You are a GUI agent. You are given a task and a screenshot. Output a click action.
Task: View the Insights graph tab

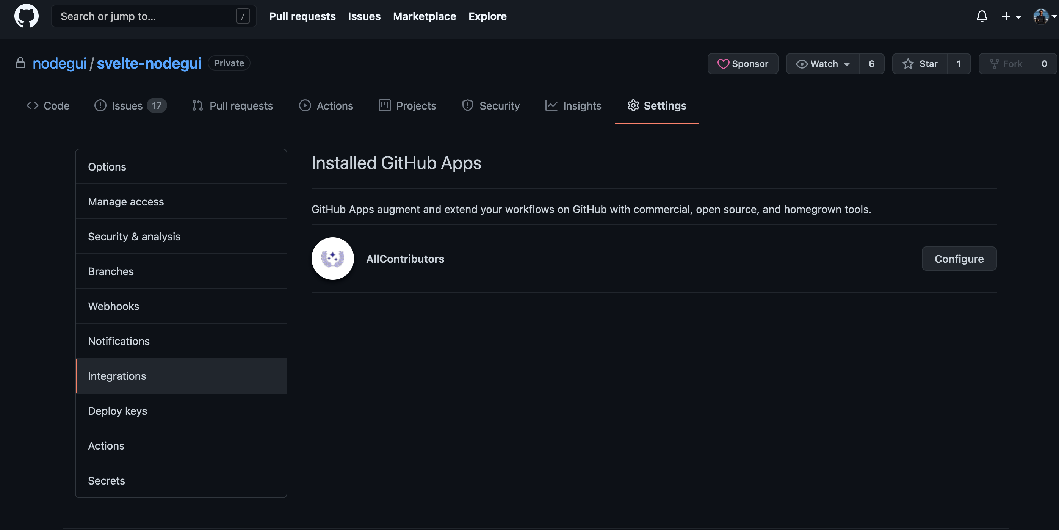pyautogui.click(x=573, y=106)
